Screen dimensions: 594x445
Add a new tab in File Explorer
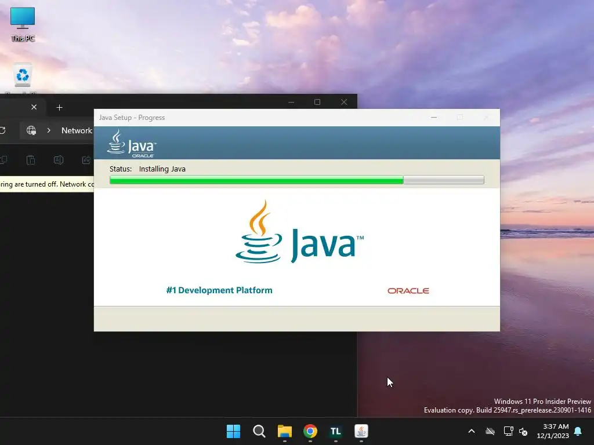point(60,107)
